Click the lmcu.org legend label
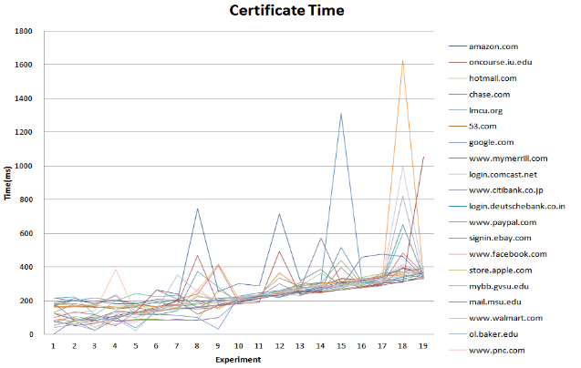The height and width of the screenshot is (368, 581). [x=487, y=110]
